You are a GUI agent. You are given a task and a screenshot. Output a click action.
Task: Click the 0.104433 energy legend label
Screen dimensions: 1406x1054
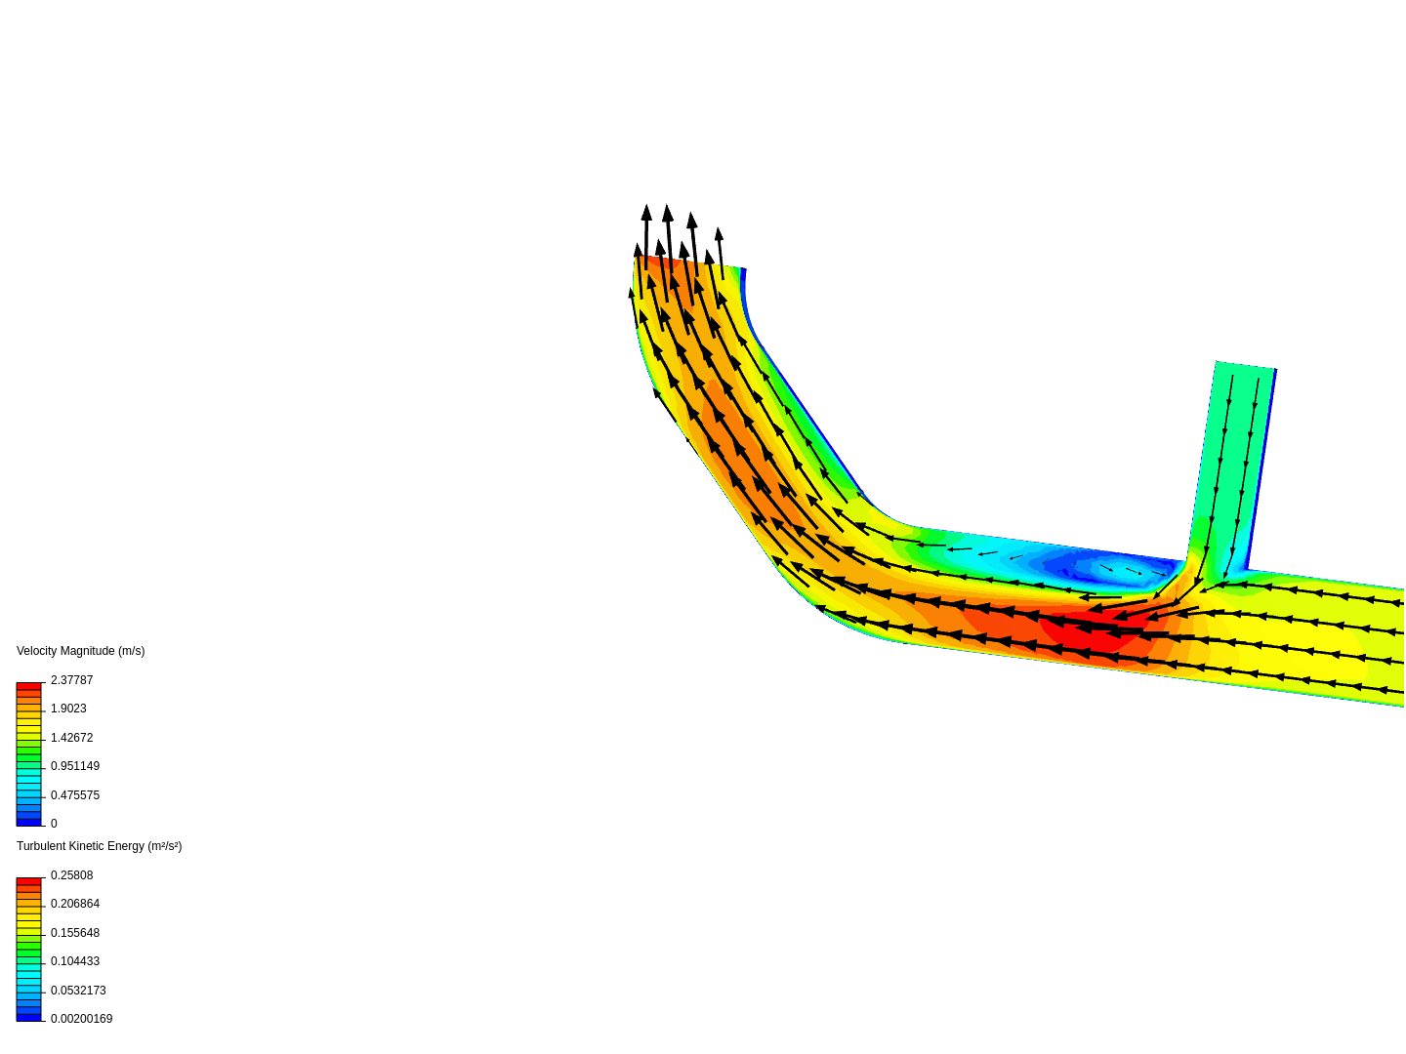(75, 961)
